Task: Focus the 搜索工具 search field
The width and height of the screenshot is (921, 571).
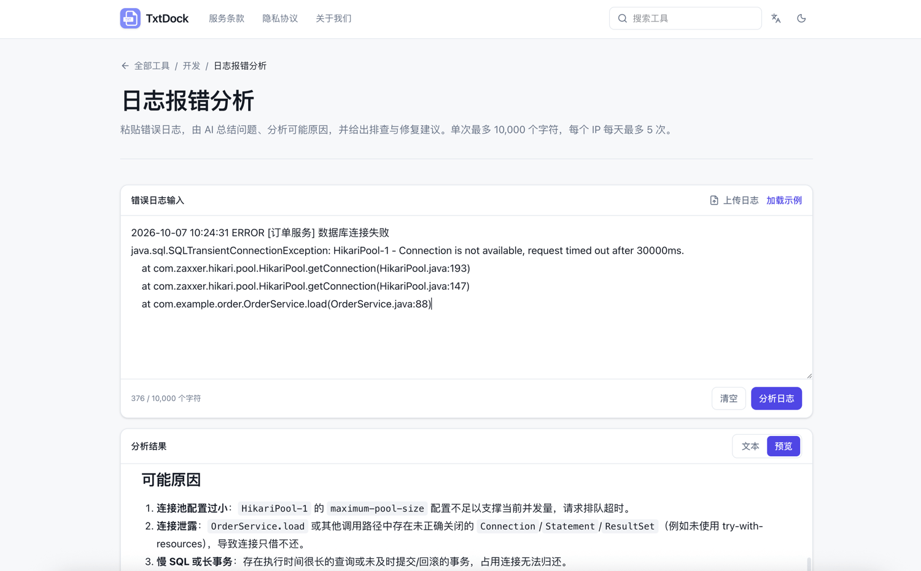Action: point(685,18)
